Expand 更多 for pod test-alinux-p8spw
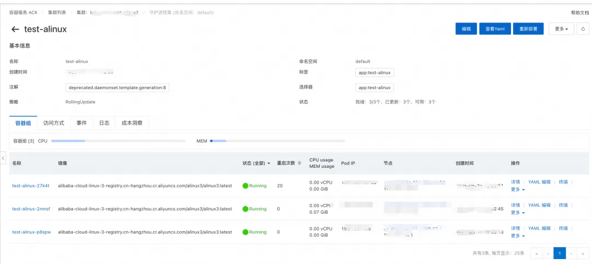The image size is (592, 264). click(x=517, y=236)
